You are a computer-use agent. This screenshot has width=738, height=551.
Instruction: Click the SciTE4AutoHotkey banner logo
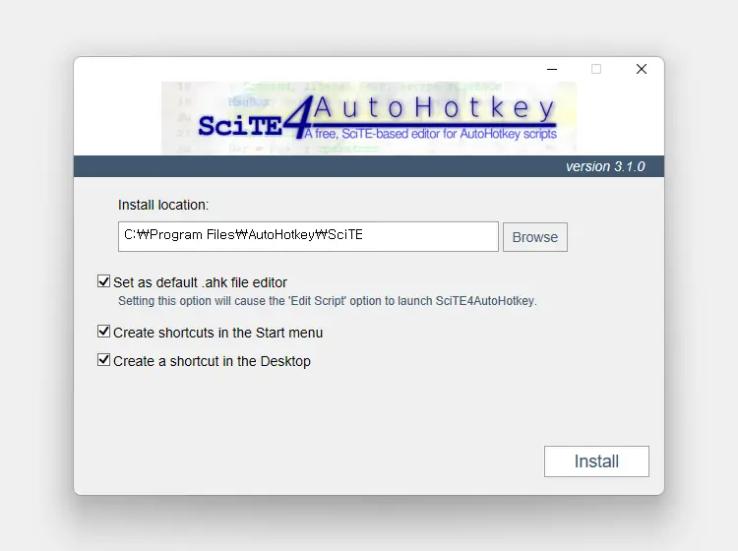point(369,118)
